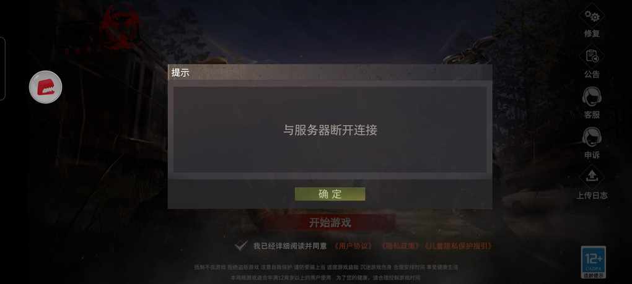Click the 提示 dialog title bar
Screen dimensions: 632x284
tap(330, 73)
